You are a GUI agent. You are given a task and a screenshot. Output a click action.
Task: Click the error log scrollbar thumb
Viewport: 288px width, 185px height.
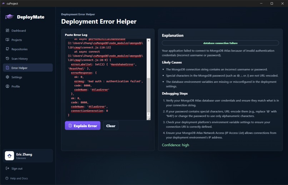(x=149, y=95)
